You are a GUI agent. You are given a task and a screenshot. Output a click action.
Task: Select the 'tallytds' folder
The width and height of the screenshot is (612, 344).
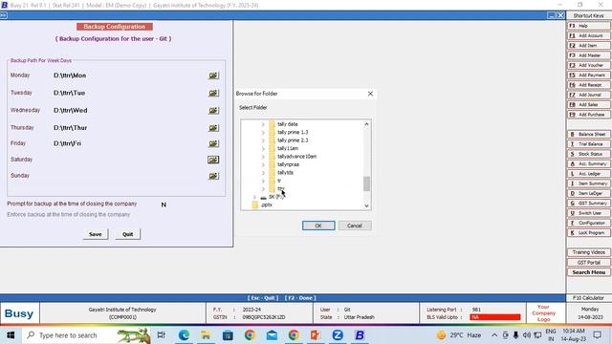click(285, 172)
